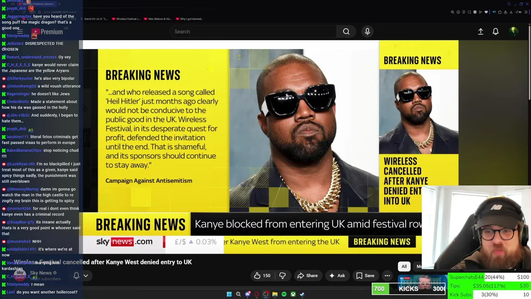This screenshot has height=299, width=531.
Task: Click chat username 'BakedBananaChips'
Action: 24,150
